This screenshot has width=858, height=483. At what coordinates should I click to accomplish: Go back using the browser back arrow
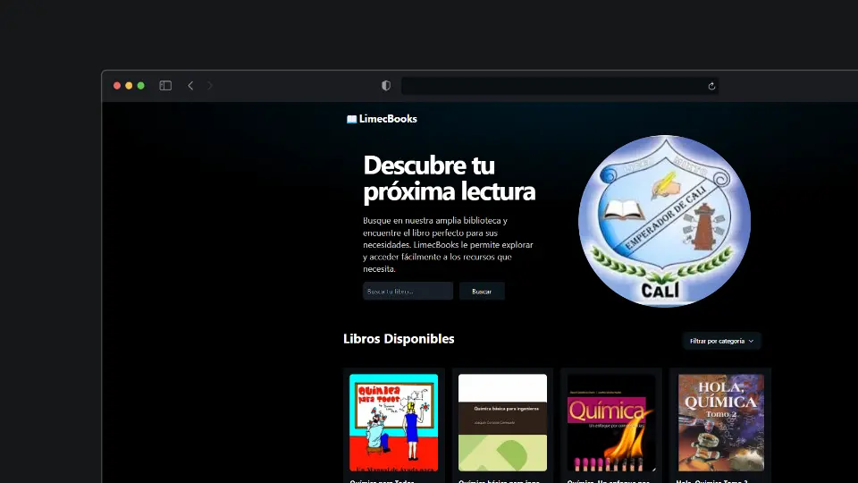[x=190, y=86]
